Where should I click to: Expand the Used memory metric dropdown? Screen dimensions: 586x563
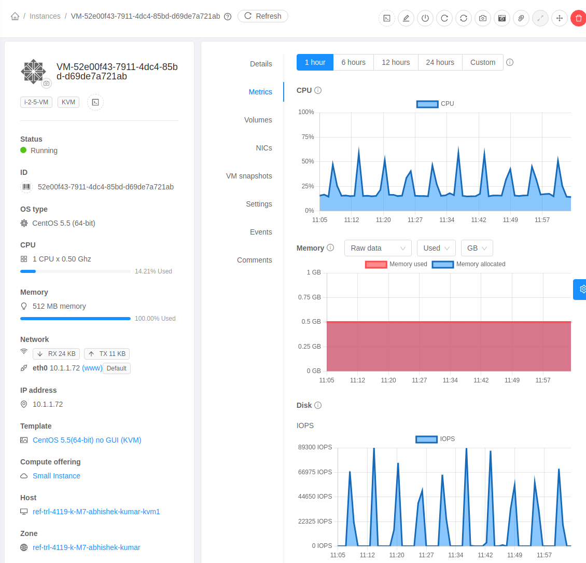click(x=436, y=248)
